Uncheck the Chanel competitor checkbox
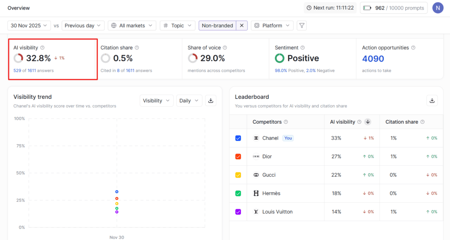 pos(238,138)
